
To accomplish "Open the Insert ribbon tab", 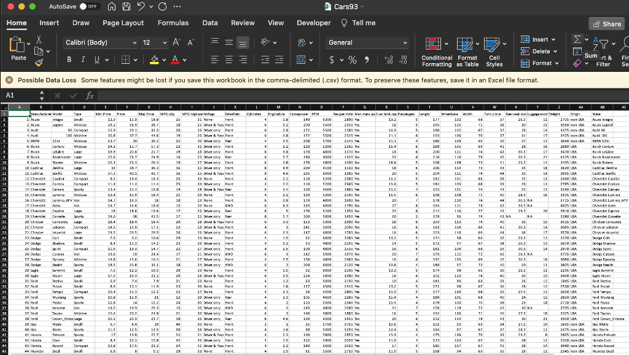I will tap(49, 23).
